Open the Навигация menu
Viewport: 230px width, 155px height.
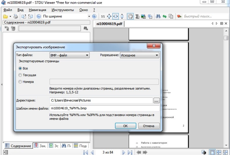37,10
